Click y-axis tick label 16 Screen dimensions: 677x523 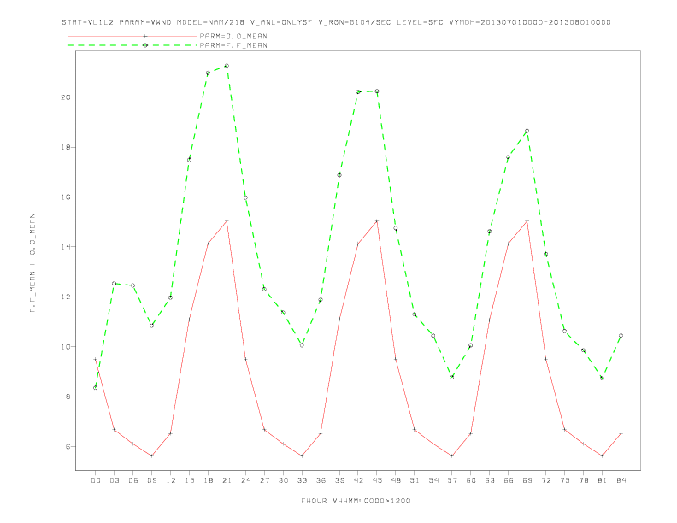tap(65, 197)
